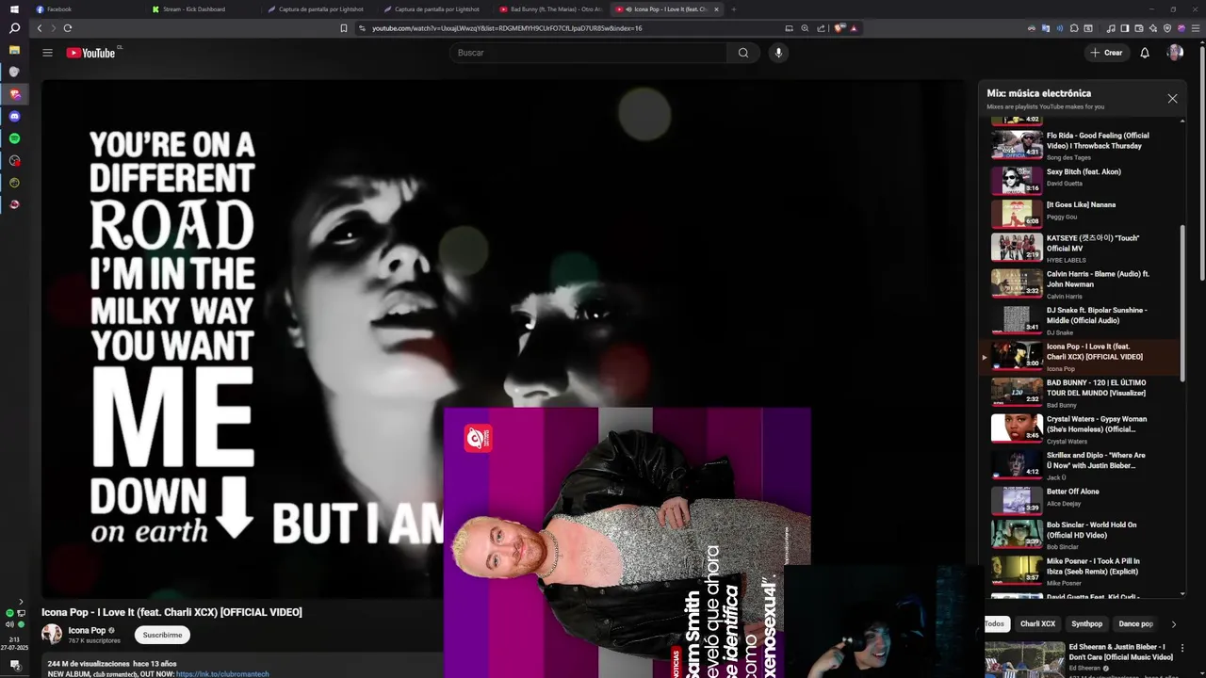This screenshot has width=1206, height=678.
Task: Open the Windows notification center icon
Action: pos(14,665)
